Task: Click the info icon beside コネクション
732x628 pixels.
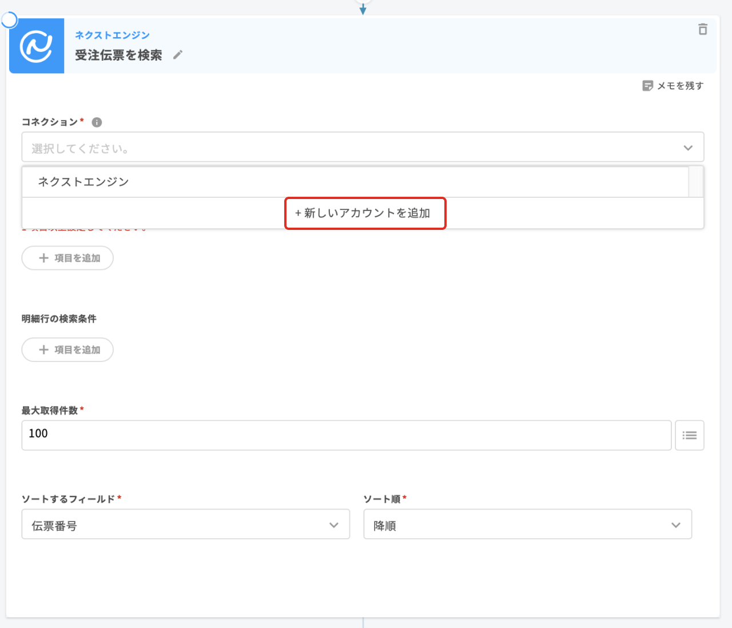Action: click(97, 122)
